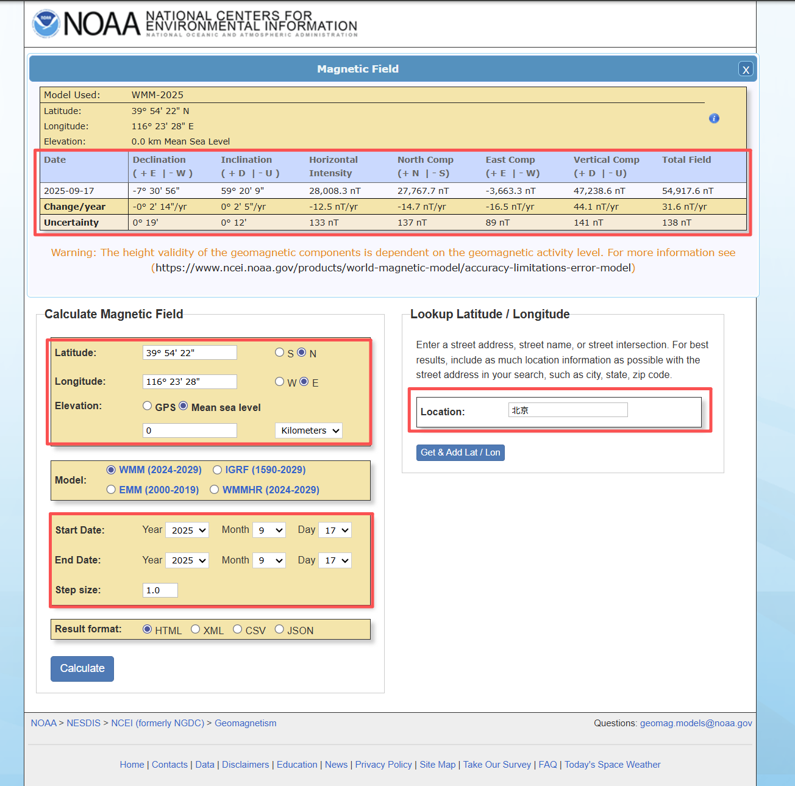Image resolution: width=795 pixels, height=786 pixels.
Task: Select the W longitude hemisphere radio
Action: click(x=279, y=382)
